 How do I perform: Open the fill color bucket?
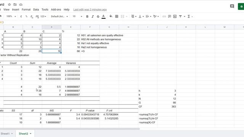[111, 16]
